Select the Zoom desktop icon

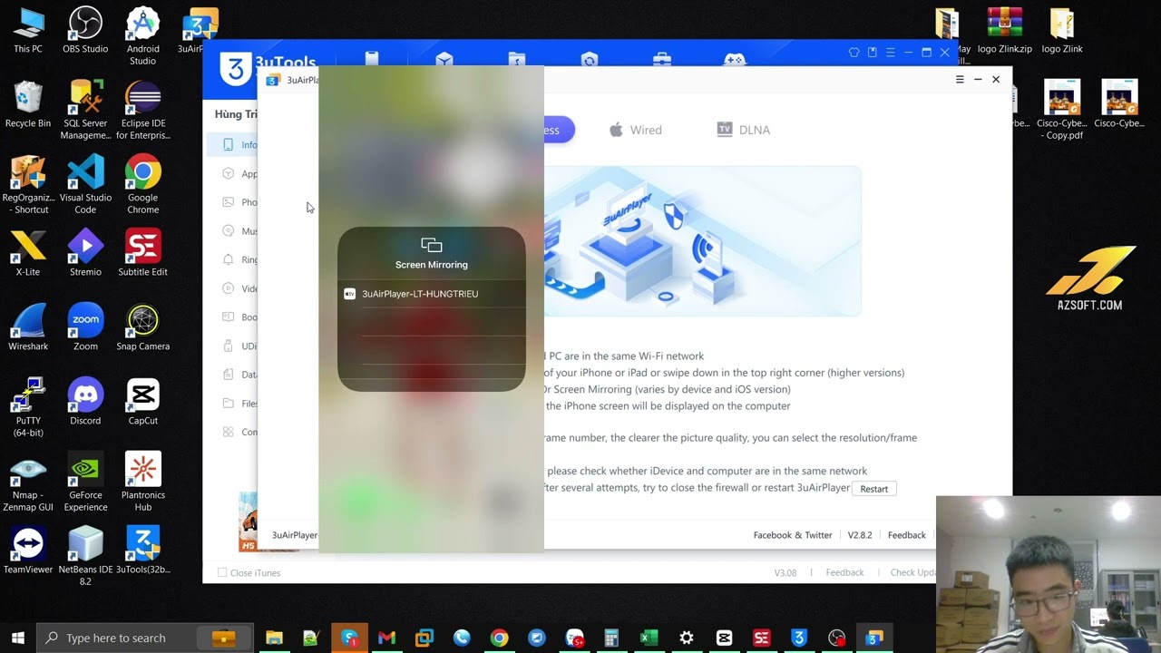[x=85, y=327]
